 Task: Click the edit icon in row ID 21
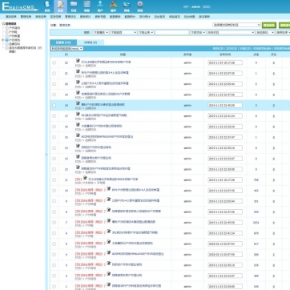78,71
